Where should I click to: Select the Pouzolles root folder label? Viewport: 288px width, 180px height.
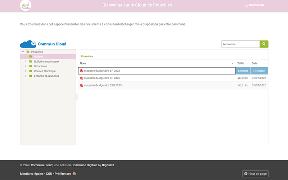[x=37, y=52]
